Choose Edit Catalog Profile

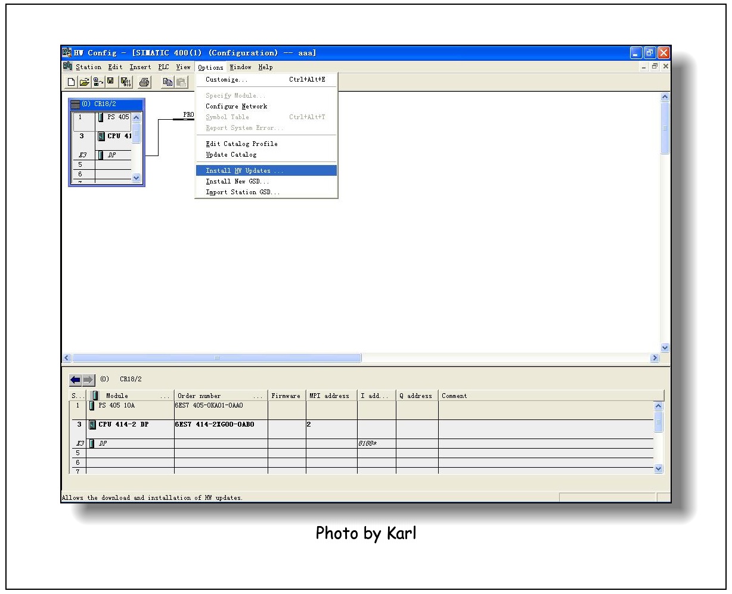[x=266, y=144]
